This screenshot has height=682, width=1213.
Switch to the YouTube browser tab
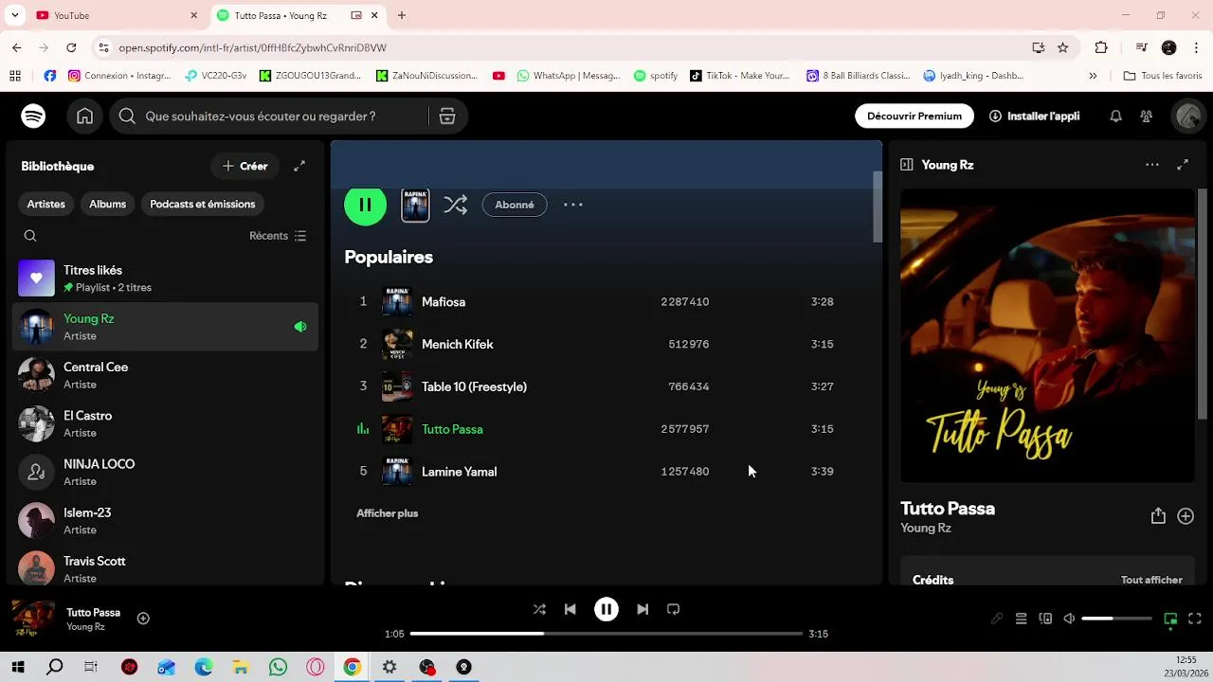coord(116,15)
